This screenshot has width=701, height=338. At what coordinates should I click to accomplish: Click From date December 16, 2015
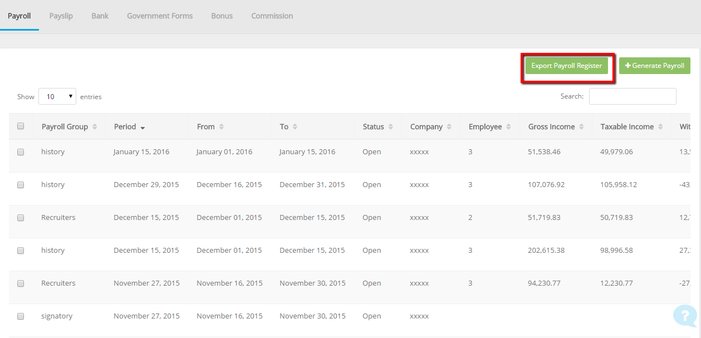tap(229, 185)
